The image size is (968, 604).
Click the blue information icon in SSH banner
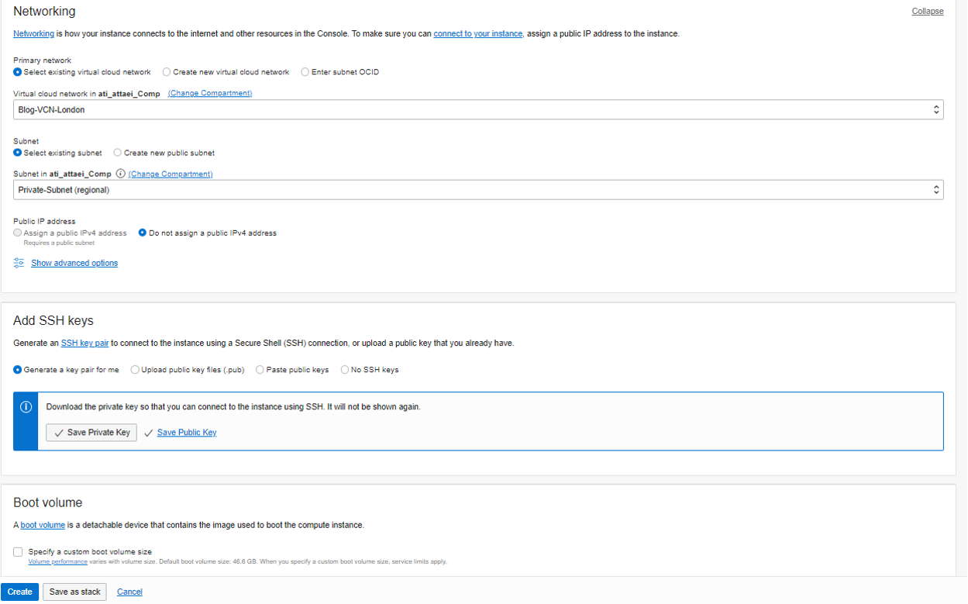tap(26, 407)
